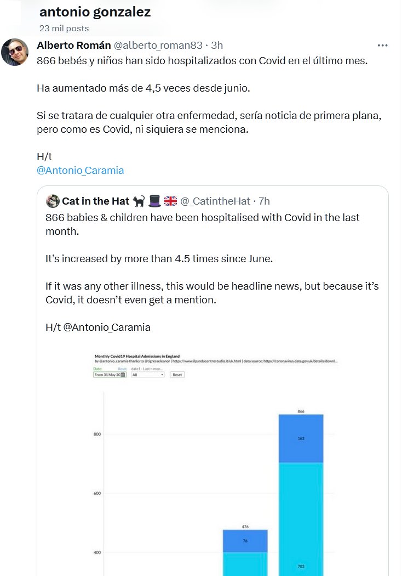Click the "antonio gonzalez" profile header

[x=95, y=12]
